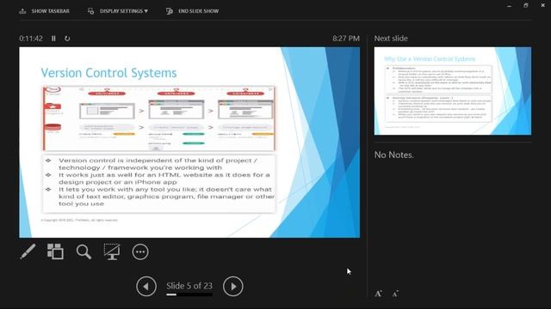The width and height of the screenshot is (551, 309).
Task: Click the Show Taskbar icon
Action: 23,11
